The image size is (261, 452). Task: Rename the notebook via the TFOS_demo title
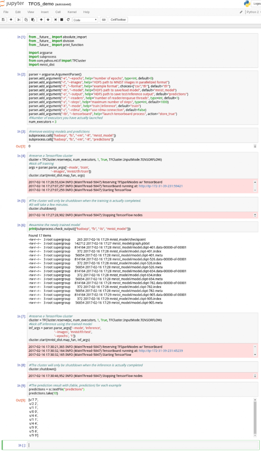pos(41,4)
